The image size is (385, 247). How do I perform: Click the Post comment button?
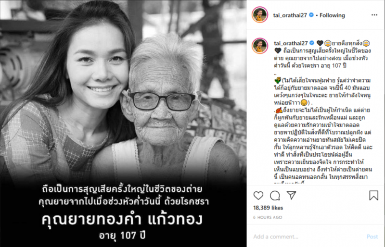coord(372,236)
